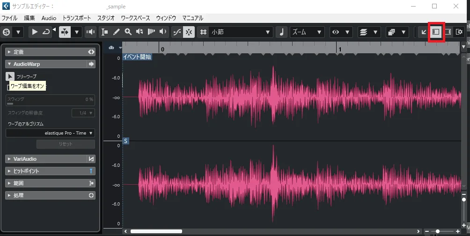
Task: Select the Scrub speaker tool
Action: tap(163, 32)
